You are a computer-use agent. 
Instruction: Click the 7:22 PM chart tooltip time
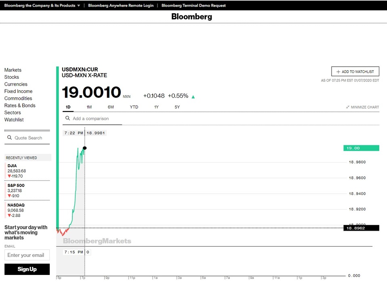tap(74, 133)
